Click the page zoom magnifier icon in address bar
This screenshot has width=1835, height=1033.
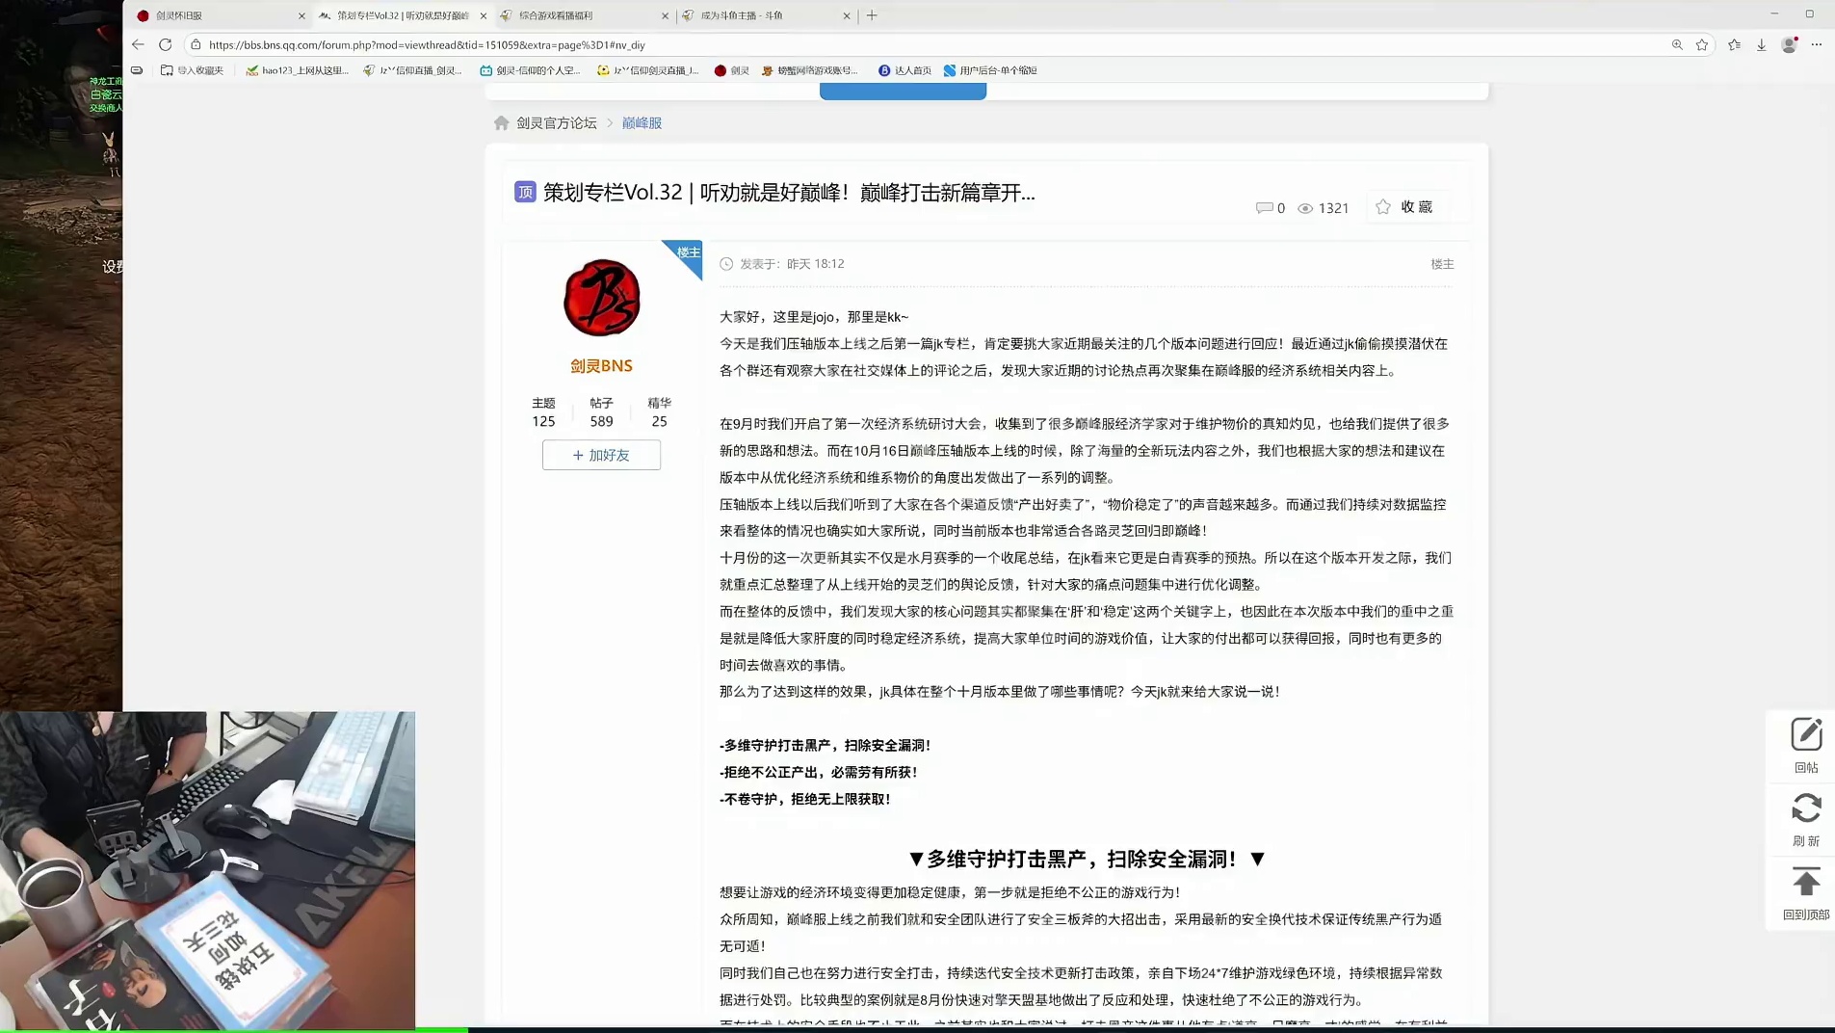pos(1678,44)
